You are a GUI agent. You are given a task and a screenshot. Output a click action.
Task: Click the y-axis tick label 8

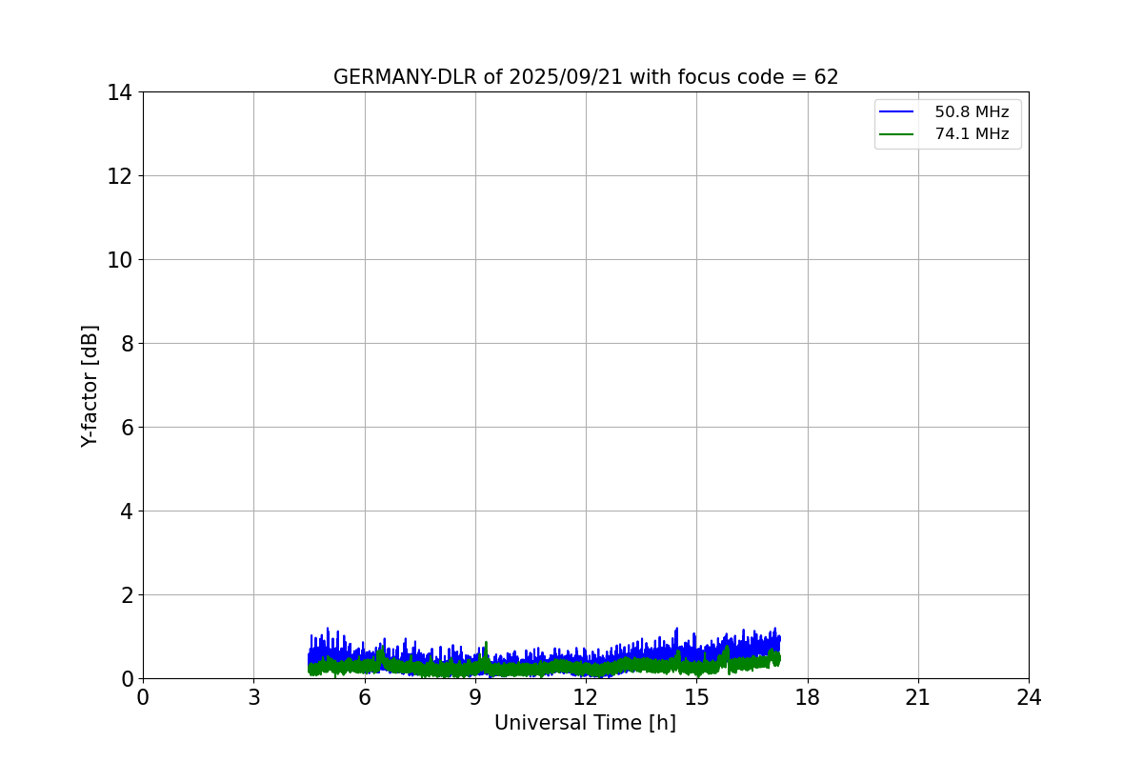click(x=126, y=344)
